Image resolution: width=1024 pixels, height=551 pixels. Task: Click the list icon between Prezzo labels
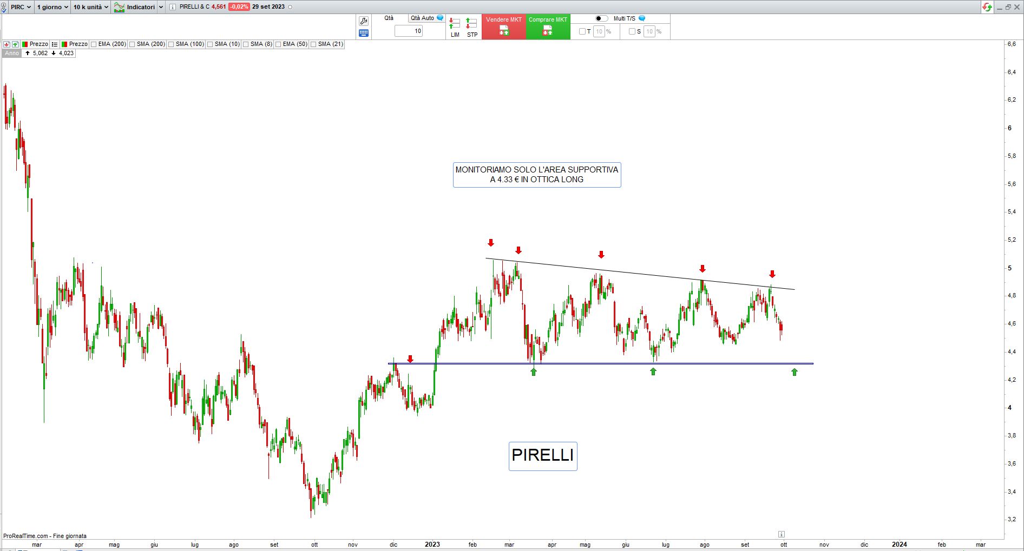click(x=55, y=44)
